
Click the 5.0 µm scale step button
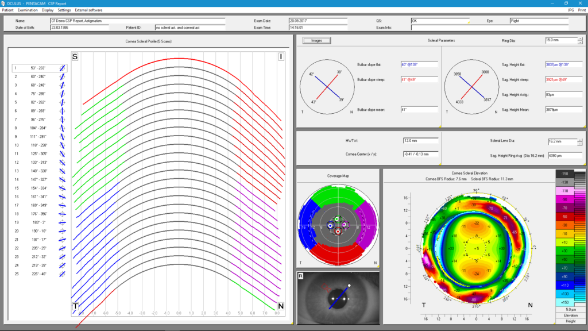(x=571, y=310)
